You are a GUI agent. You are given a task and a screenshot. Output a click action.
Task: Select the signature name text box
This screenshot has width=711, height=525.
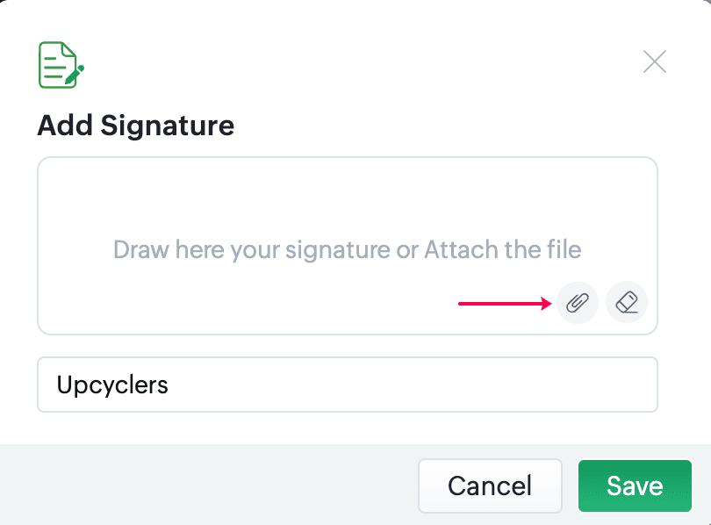pos(348,385)
